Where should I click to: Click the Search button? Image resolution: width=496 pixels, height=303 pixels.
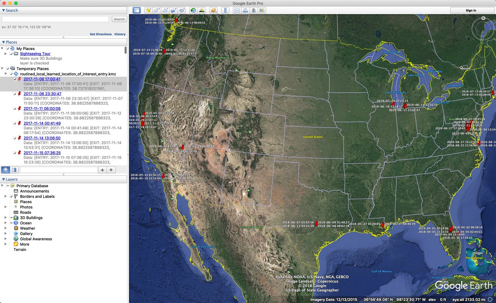[x=119, y=19]
